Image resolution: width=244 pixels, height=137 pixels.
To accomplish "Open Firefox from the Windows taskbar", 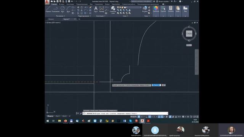I will [x=65, y=121].
